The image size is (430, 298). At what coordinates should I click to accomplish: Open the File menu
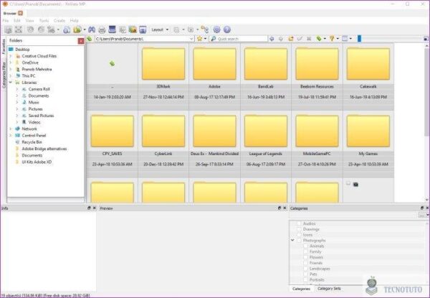click(x=6, y=21)
